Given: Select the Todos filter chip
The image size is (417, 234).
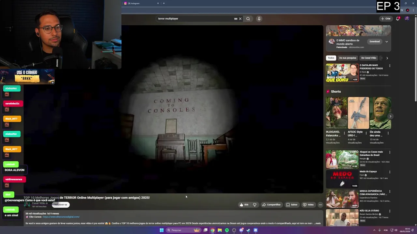Looking at the screenshot, I should (x=331, y=58).
